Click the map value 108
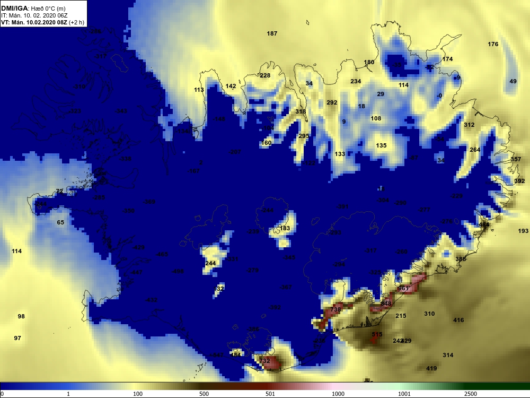530x398 pixels. coord(376,118)
